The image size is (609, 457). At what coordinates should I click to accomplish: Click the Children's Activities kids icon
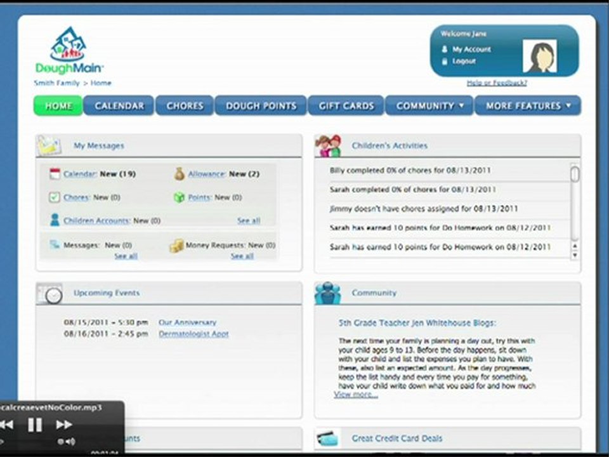pos(329,146)
